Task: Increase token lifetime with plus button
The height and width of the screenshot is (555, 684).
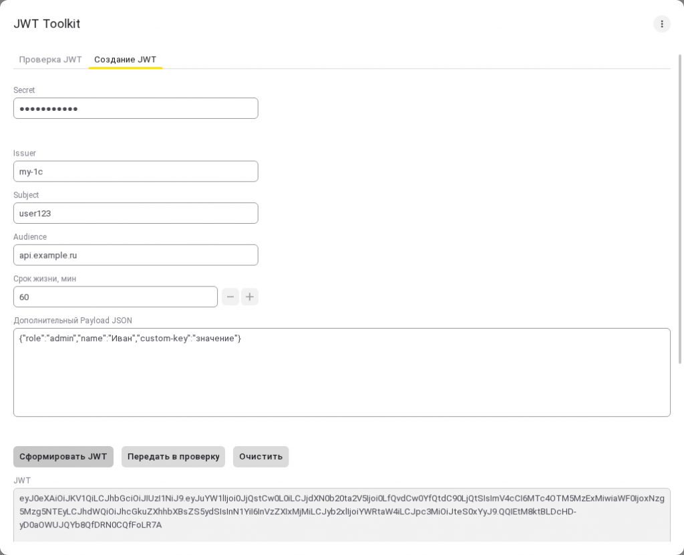Action: 250,297
